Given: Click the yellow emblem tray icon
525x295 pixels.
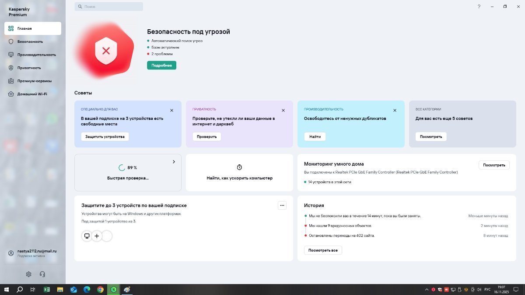Looking at the screenshot, I should (466, 289).
